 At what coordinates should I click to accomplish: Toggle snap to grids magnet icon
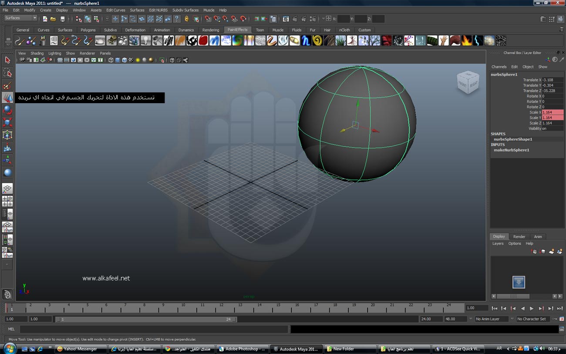coord(208,19)
